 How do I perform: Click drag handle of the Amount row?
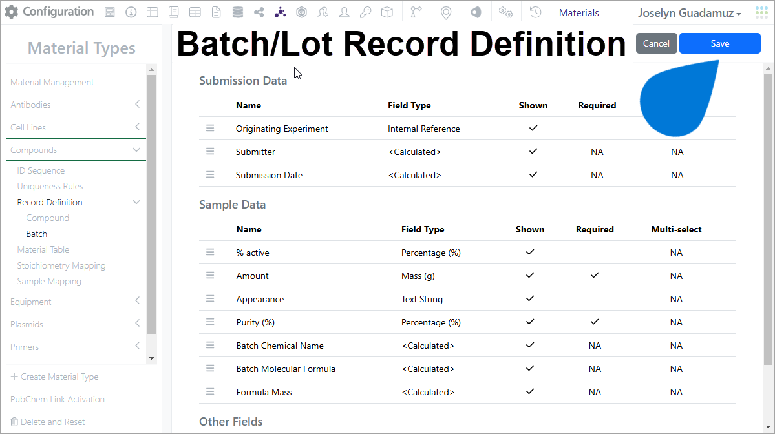click(x=210, y=275)
